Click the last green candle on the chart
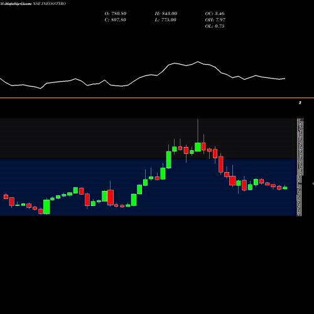This screenshot has height=314, width=314. tap(285, 188)
